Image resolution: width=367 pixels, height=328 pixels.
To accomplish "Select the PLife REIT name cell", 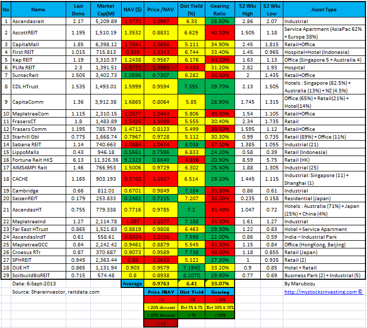I will click(38, 68).
